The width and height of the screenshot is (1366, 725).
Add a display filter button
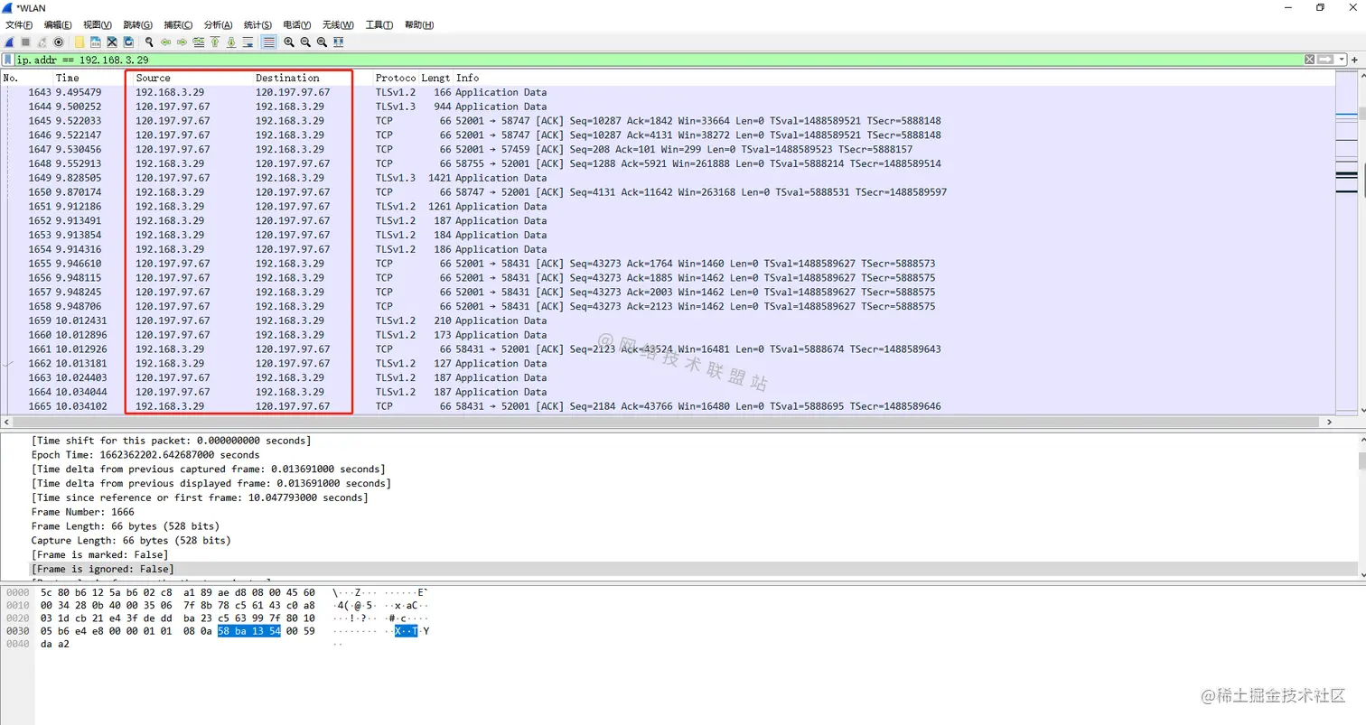[x=1354, y=60]
